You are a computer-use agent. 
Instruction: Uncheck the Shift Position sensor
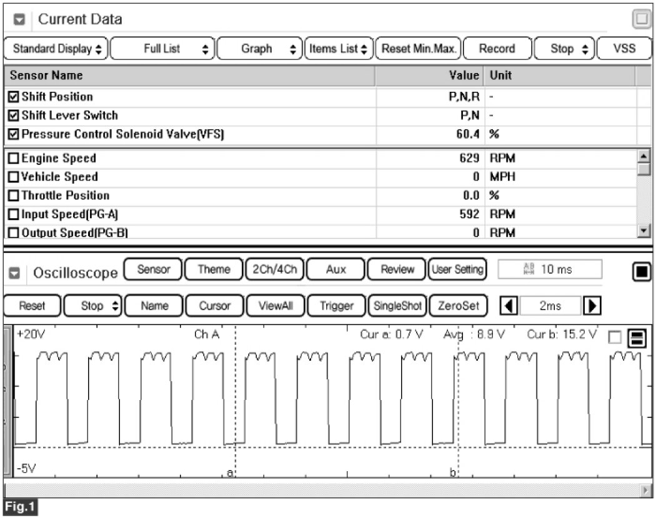[14, 97]
